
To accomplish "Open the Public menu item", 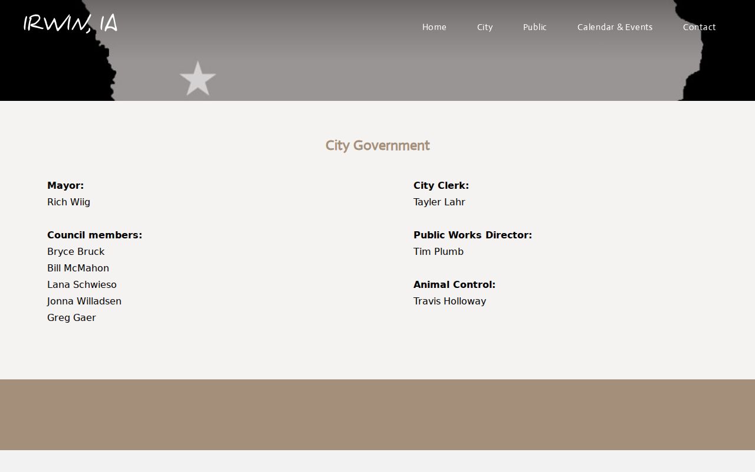I will pos(535,27).
